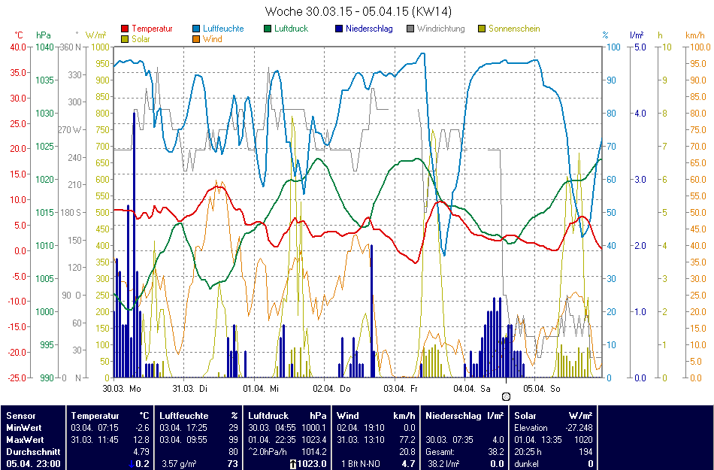Click the orange km/h axis unit label above the chart

(x=695, y=35)
